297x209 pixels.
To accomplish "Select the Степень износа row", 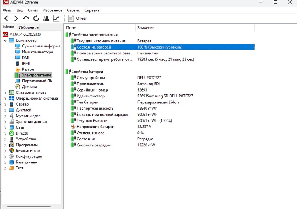I will tap(90, 133).
